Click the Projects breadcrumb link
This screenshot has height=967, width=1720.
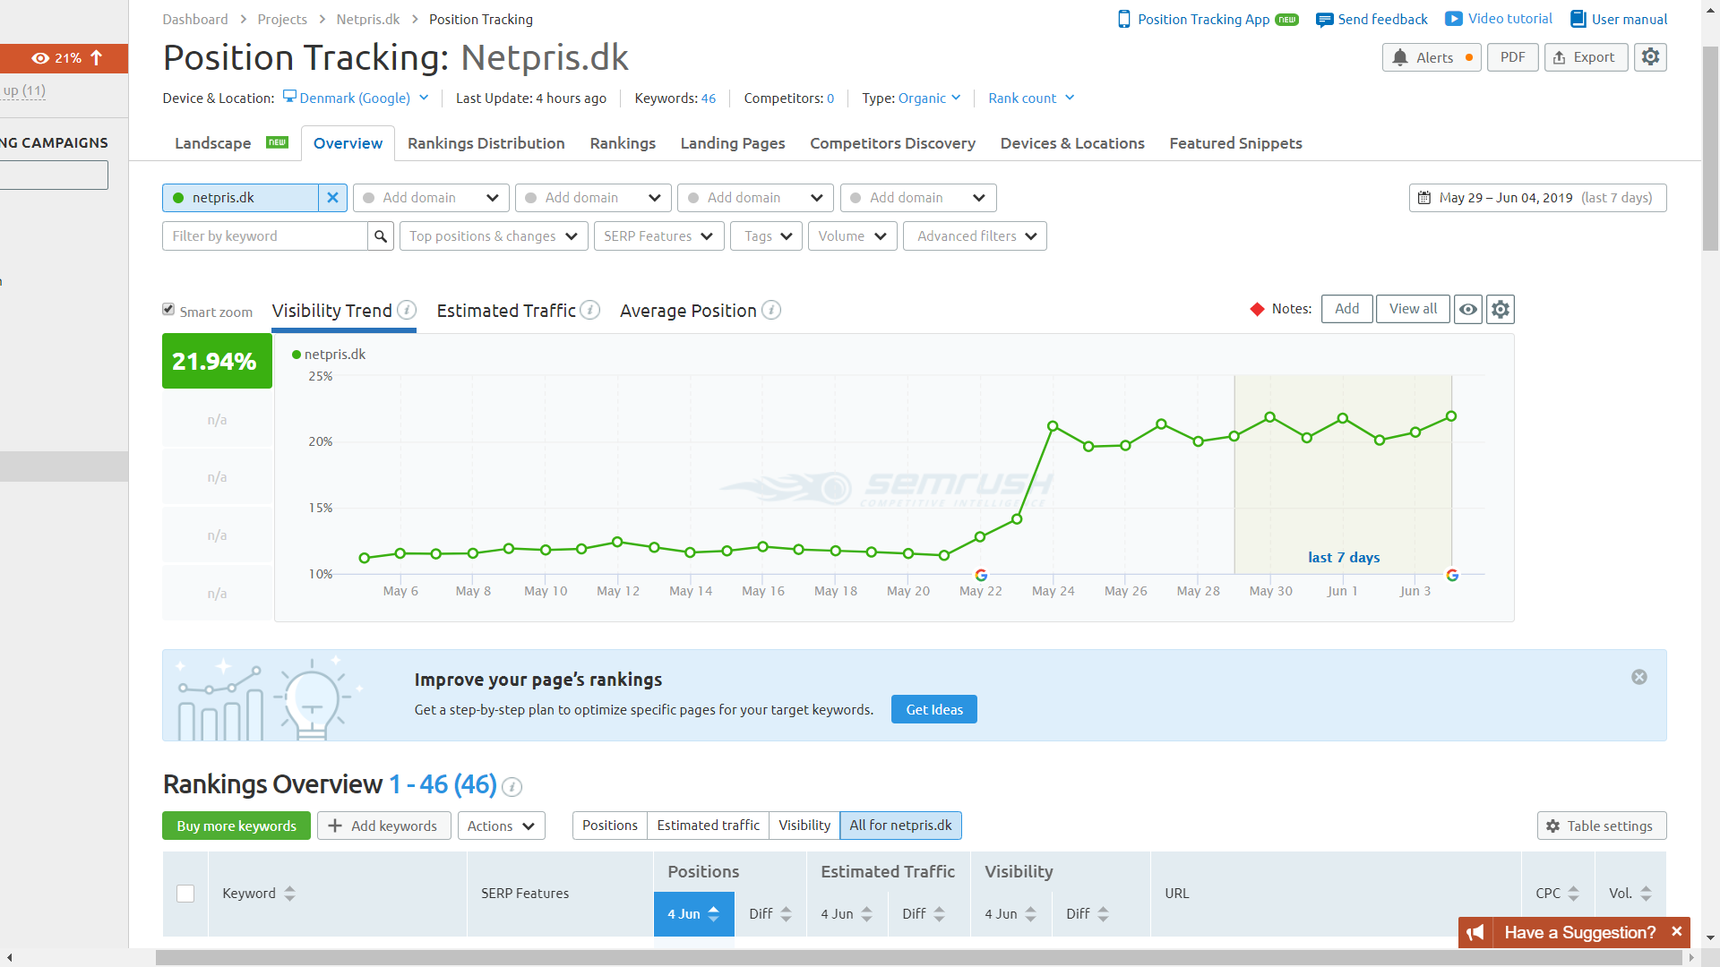pos(282,19)
